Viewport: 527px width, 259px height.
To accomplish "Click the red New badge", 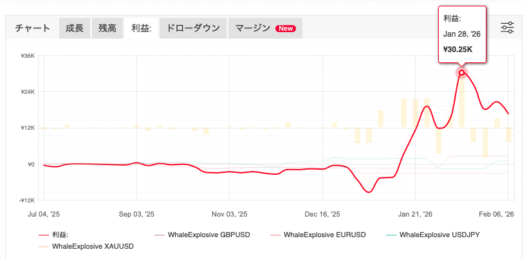I will point(285,28).
